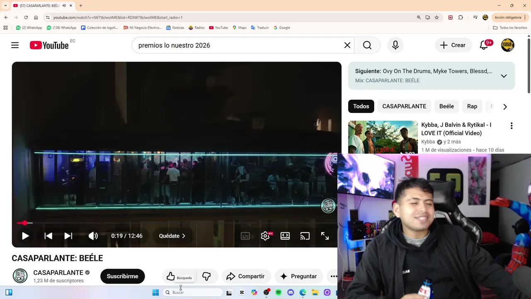
Task: Toggle subtitles in the player
Action: (x=245, y=236)
